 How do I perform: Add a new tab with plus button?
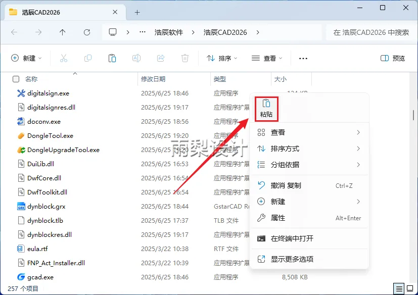point(137,12)
